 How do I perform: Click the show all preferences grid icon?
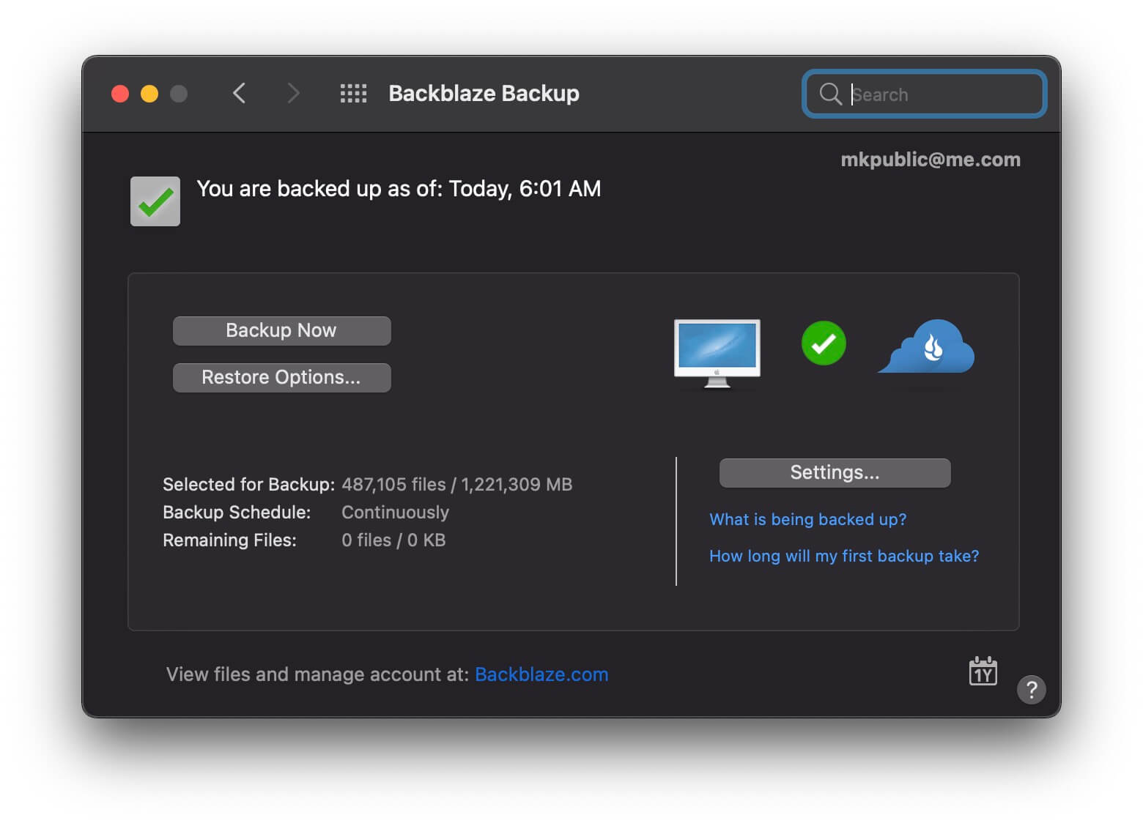(353, 94)
